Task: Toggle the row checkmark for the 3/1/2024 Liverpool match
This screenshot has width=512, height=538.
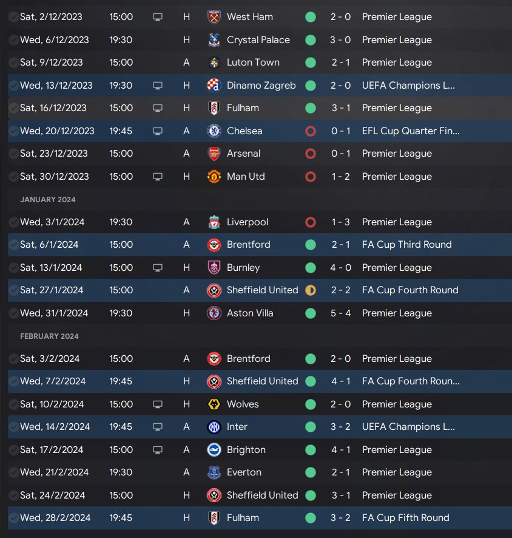Action: pos(13,222)
